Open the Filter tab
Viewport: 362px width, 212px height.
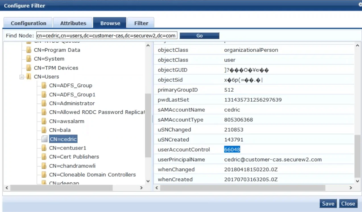click(141, 23)
